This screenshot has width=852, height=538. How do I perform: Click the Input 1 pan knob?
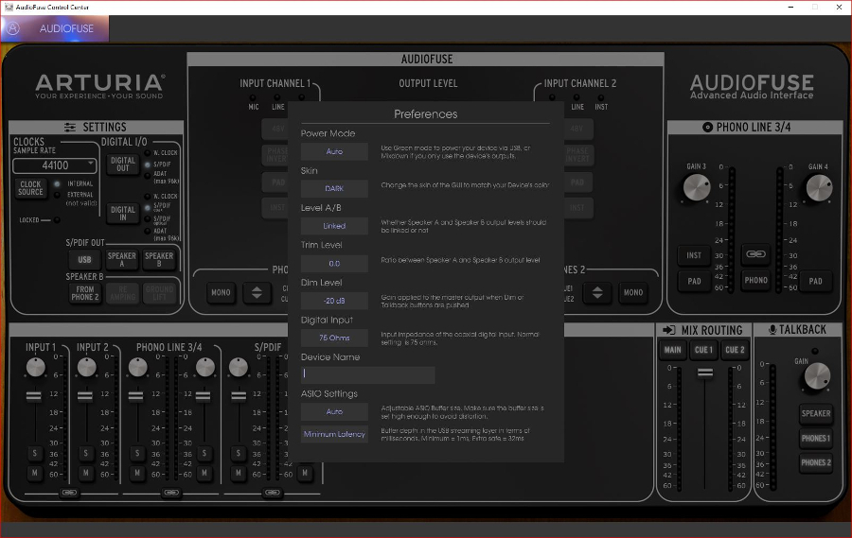tap(36, 368)
